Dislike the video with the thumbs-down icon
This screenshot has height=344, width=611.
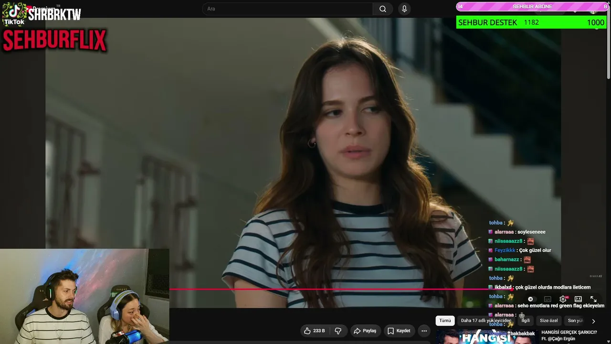338,331
